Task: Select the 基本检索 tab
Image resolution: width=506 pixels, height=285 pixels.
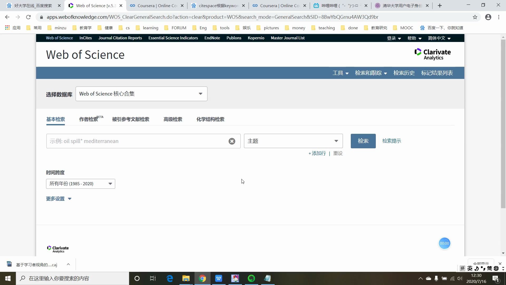Action: pos(56,119)
